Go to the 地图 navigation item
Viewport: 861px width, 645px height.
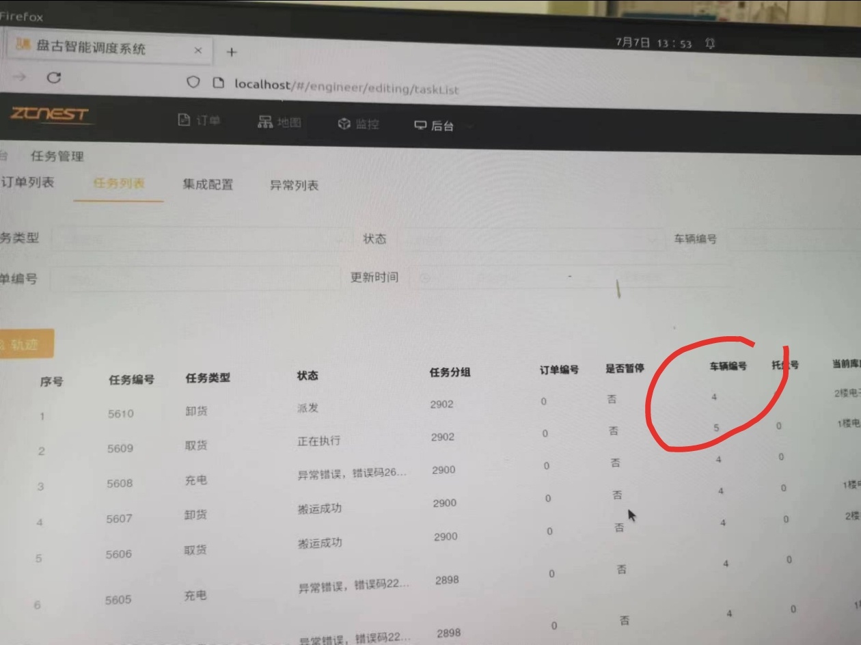279,122
